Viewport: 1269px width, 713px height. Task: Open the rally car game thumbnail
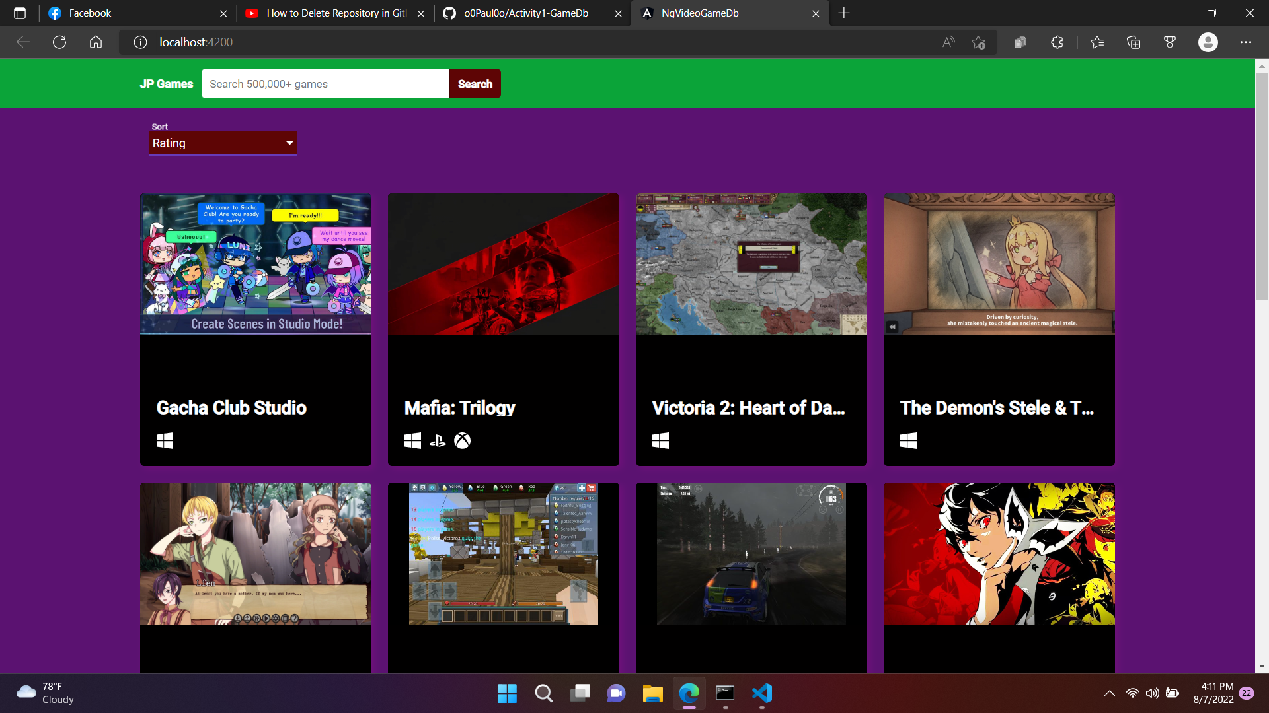click(751, 553)
